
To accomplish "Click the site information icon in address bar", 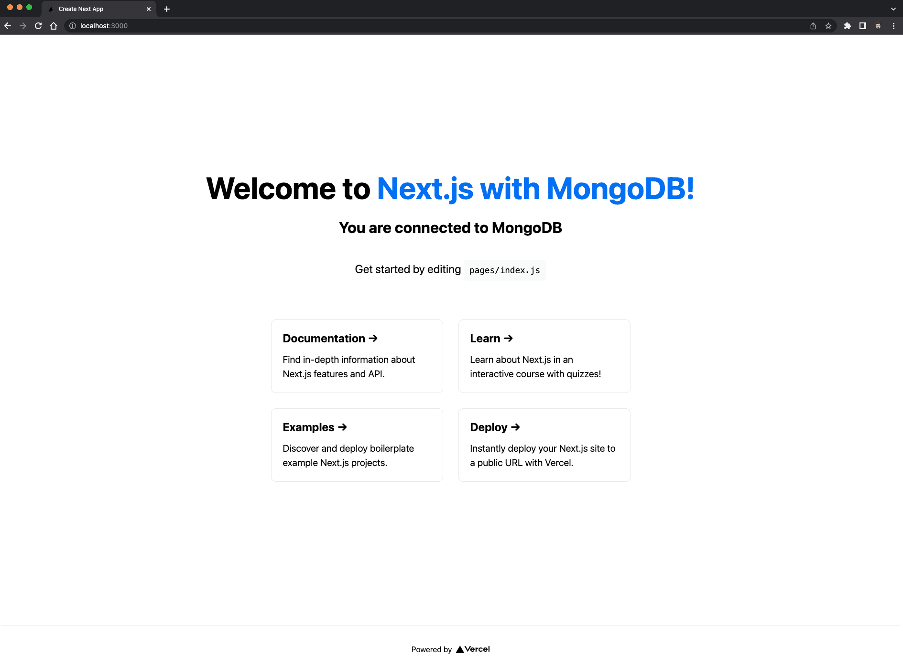I will (72, 26).
